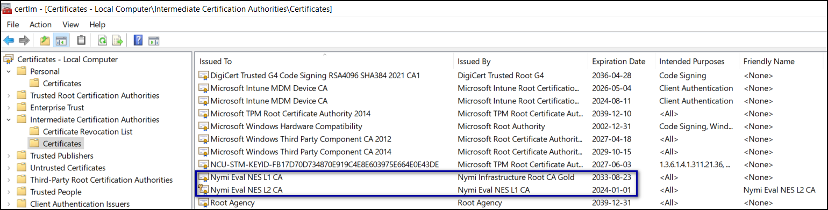Click the blue Help question mark icon
The image size is (828, 210).
click(138, 40)
